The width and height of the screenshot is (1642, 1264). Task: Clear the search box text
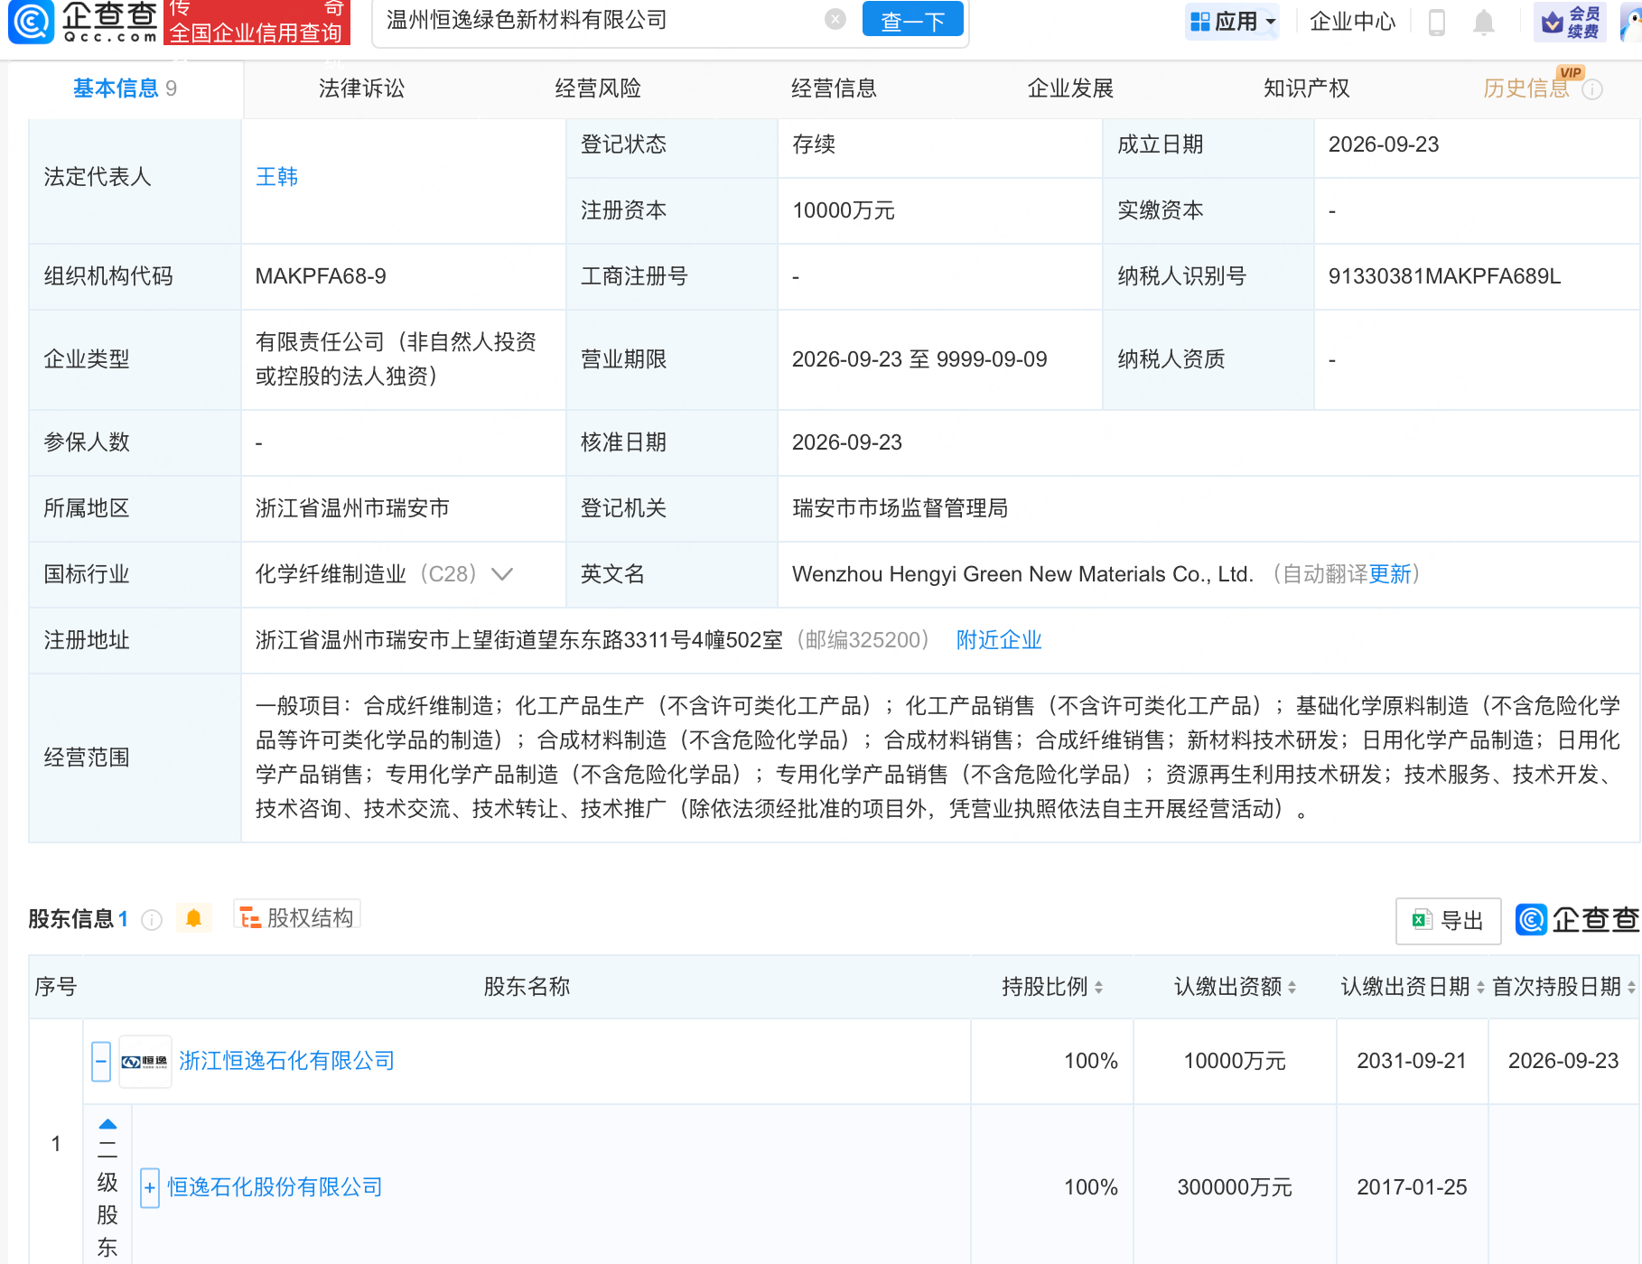click(x=835, y=19)
